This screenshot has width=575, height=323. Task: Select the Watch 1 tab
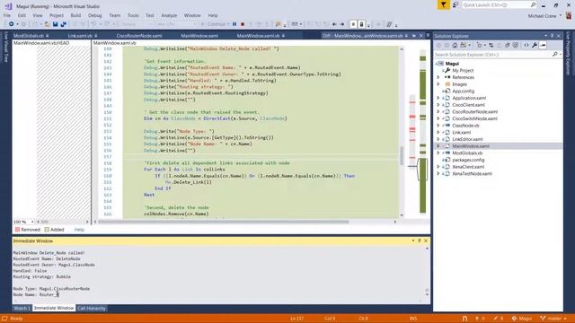[22, 308]
